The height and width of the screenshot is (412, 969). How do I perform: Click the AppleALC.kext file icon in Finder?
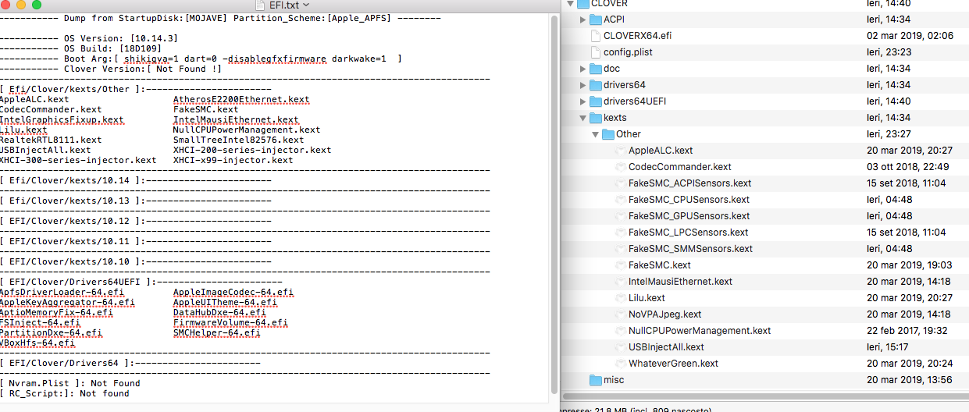[620, 151]
